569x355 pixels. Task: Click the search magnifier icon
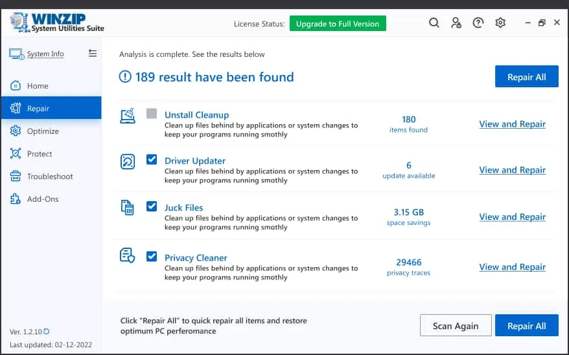pyautogui.click(x=434, y=23)
